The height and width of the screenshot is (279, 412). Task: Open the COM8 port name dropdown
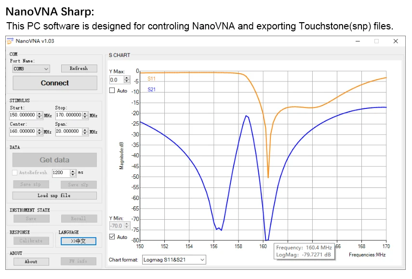(31, 69)
